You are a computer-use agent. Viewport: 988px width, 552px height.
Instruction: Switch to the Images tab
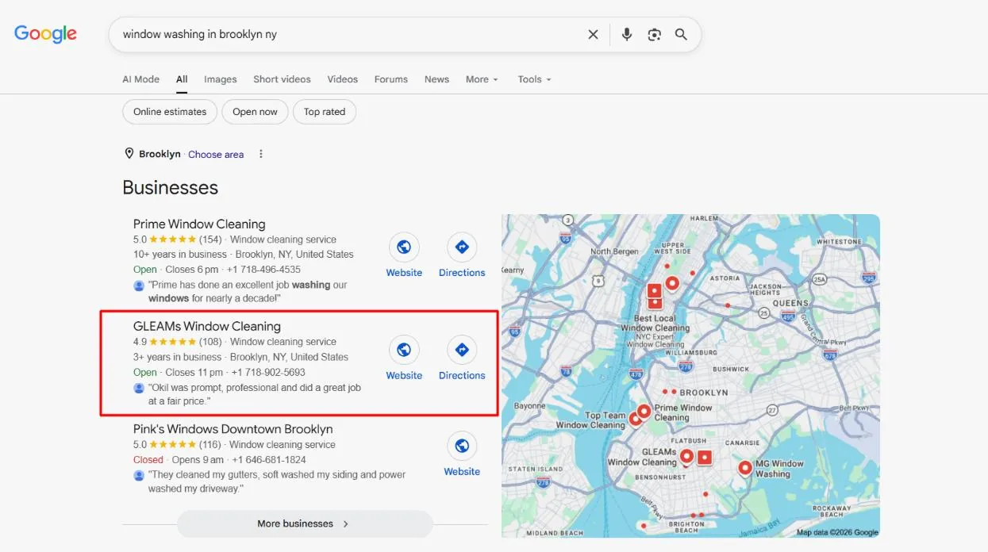[221, 79]
